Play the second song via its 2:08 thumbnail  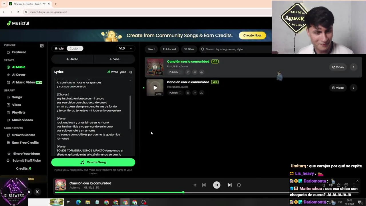(155, 88)
